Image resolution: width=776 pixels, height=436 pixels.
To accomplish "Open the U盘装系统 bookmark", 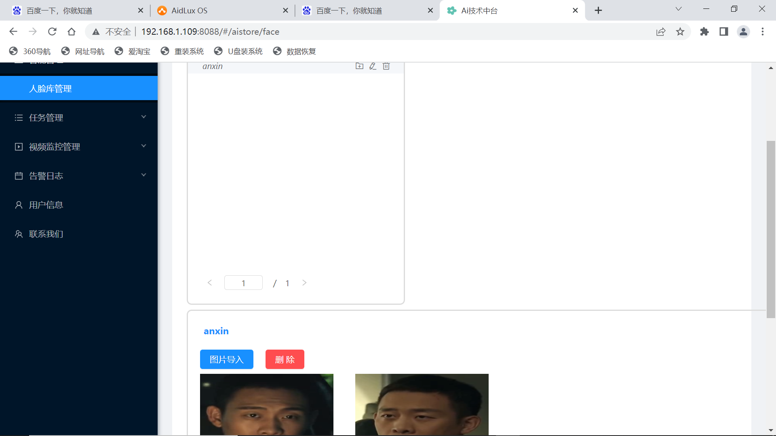I will tap(238, 51).
